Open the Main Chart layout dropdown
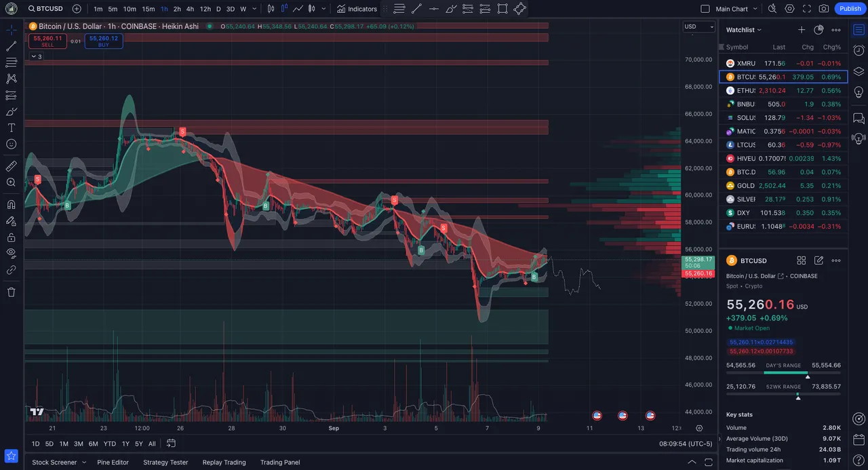 (x=736, y=9)
